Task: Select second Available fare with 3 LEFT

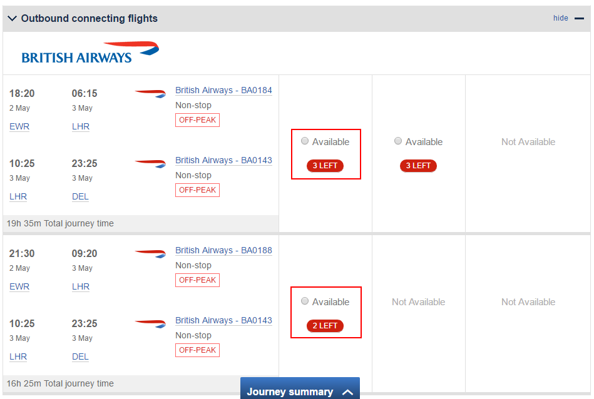Action: pos(397,141)
